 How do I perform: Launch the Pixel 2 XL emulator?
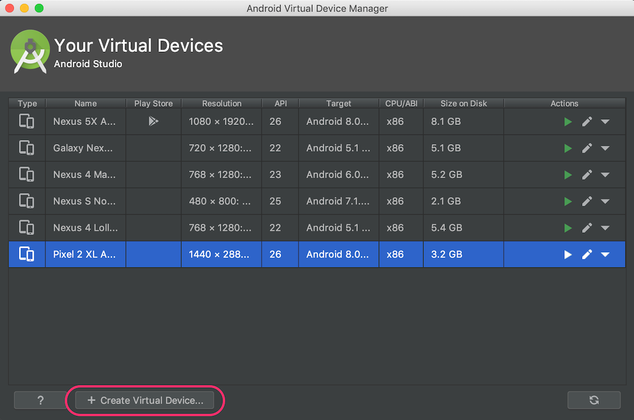(x=568, y=255)
